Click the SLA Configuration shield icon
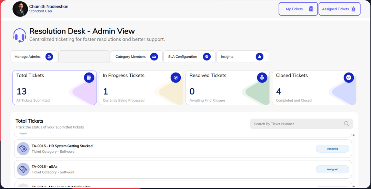The image size is (371, 189). point(207,57)
